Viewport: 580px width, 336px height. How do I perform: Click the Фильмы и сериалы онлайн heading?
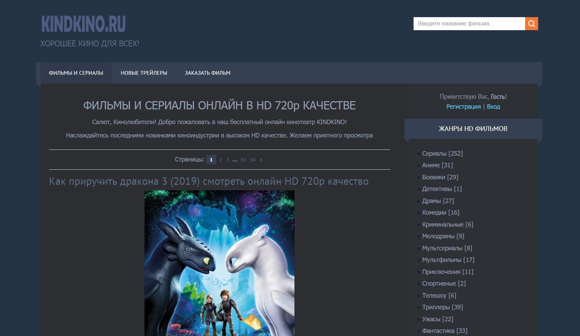219,105
